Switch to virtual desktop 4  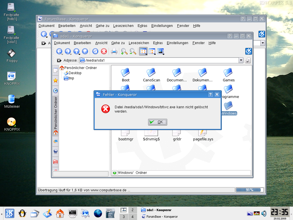tap(132, 217)
